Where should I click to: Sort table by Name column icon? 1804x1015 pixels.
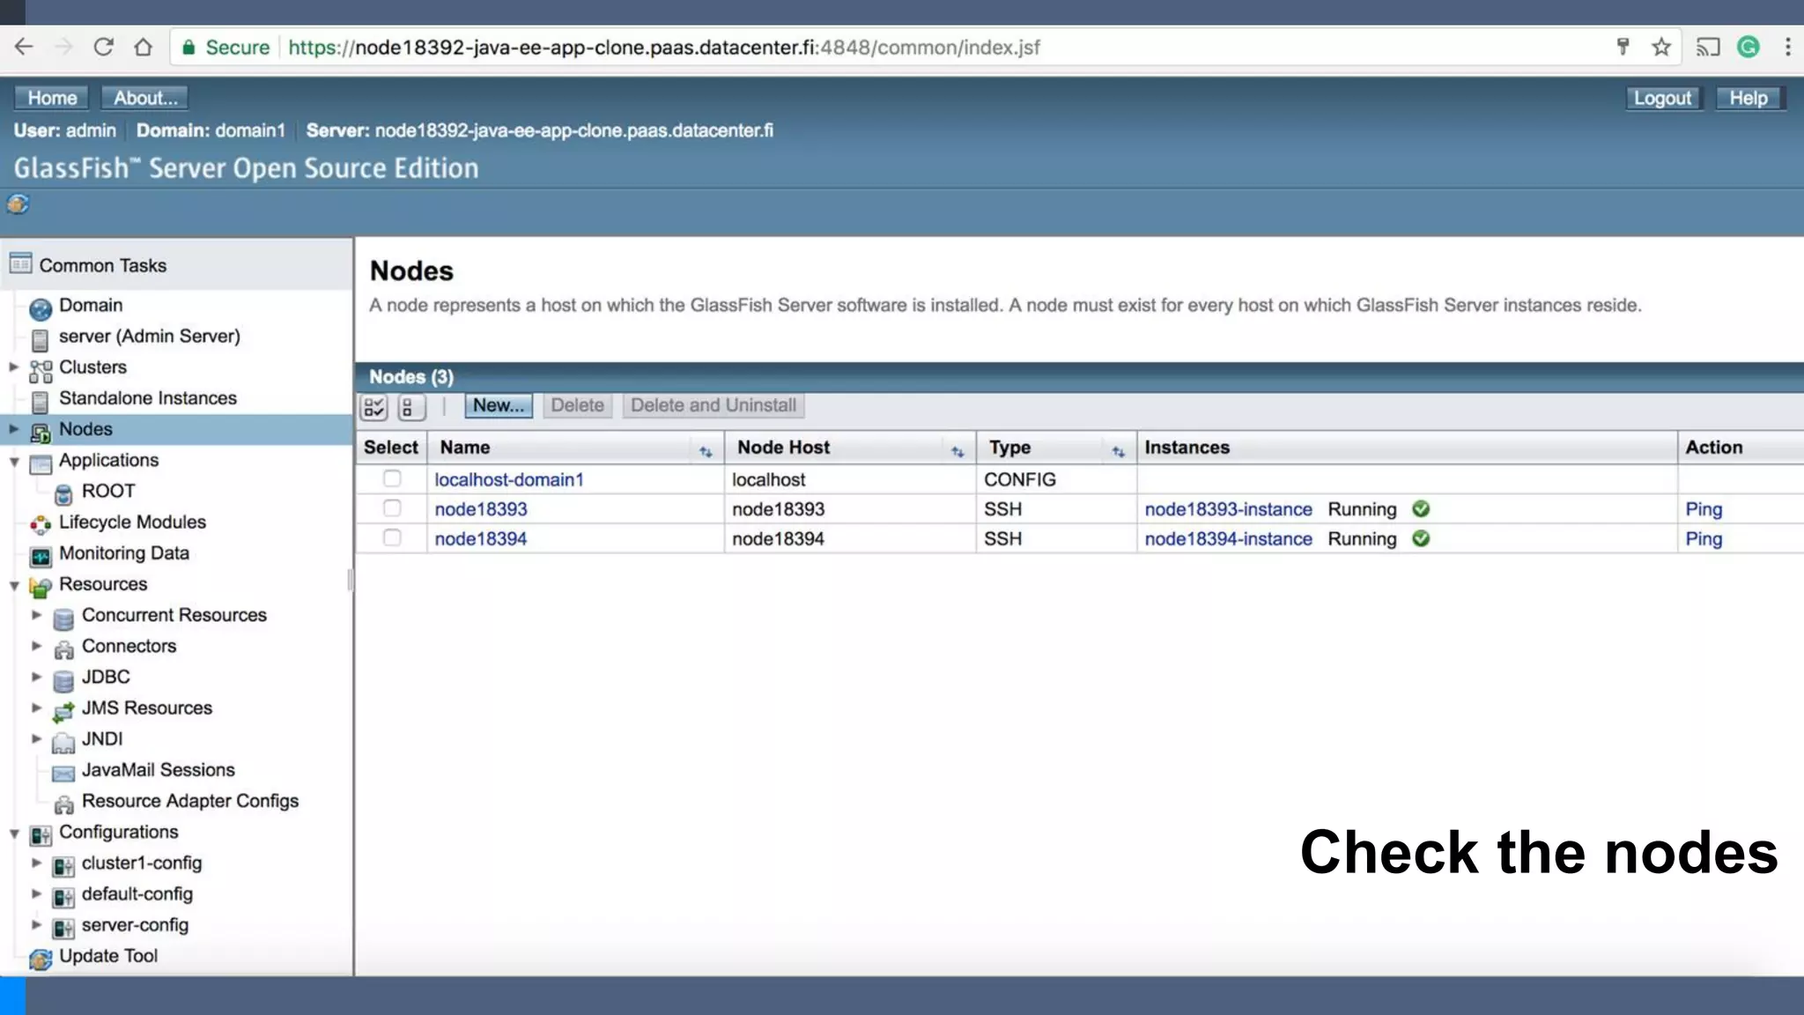[x=706, y=451]
